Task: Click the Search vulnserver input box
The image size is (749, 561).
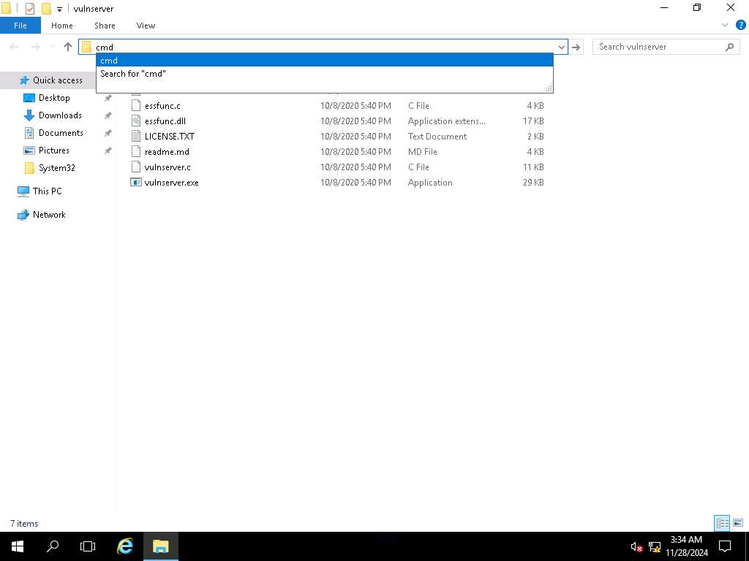Action: (658, 47)
